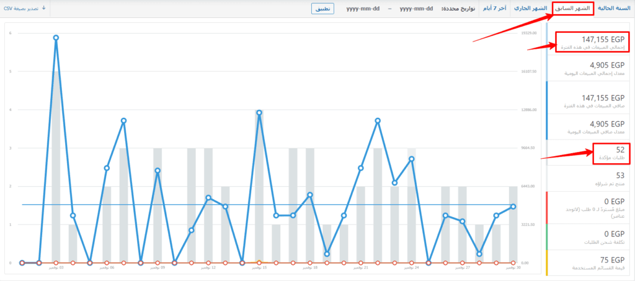Click the 18 نوفمبر axis label
Viewport: 635px width, 281px height.
310,267
